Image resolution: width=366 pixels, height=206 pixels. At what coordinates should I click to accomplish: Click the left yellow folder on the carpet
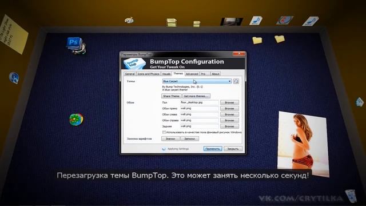click(x=257, y=40)
